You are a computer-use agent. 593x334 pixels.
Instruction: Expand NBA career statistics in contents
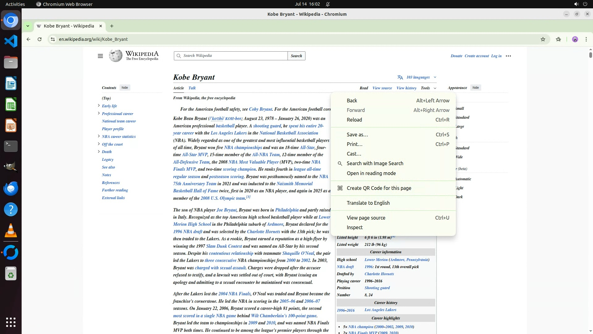[x=99, y=136]
